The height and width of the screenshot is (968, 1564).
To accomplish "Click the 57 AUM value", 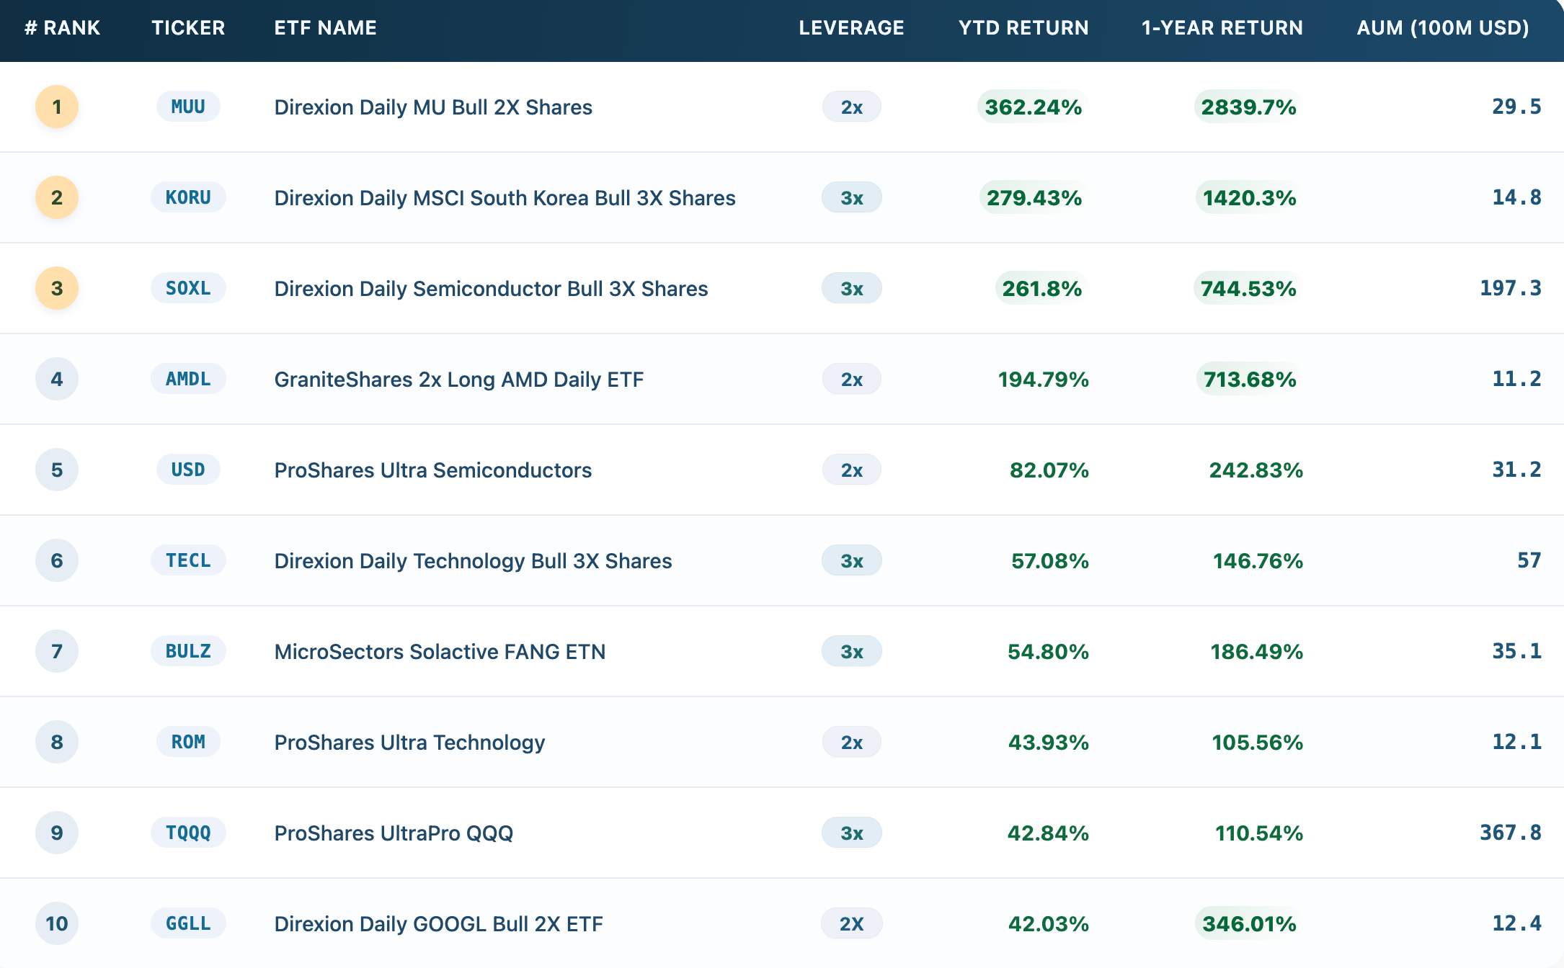I will pos(1529,560).
